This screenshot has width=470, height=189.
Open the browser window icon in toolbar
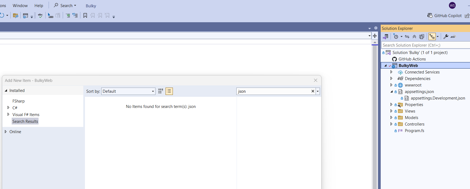26,15
